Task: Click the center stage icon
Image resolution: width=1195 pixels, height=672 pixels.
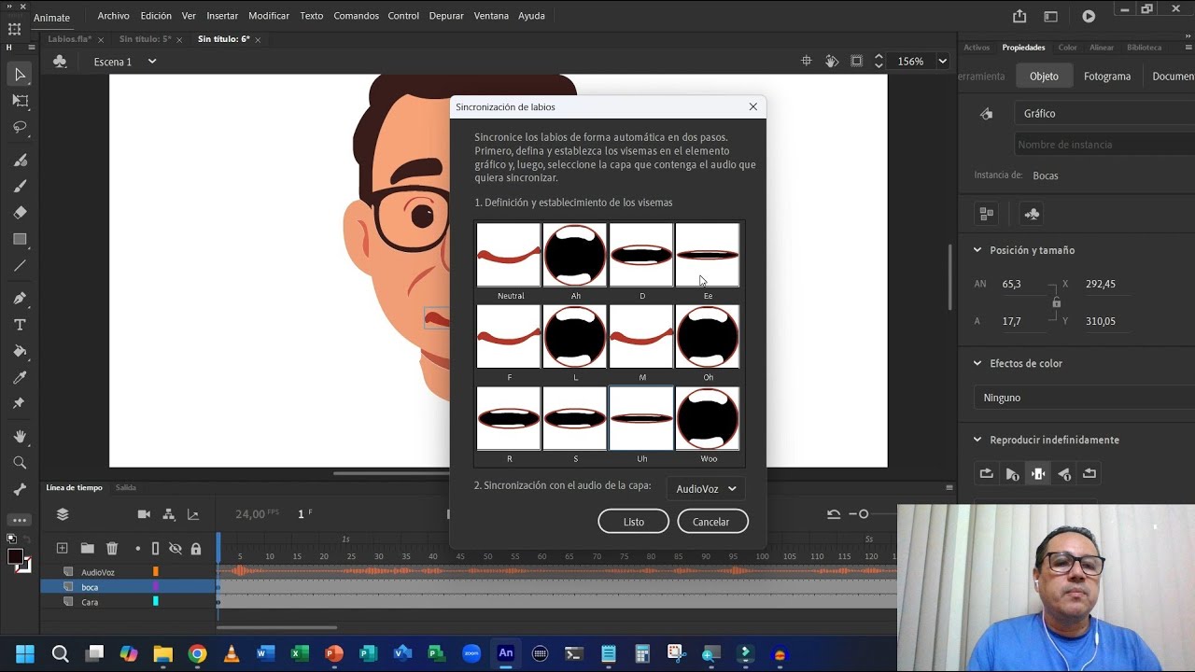Action: (807, 61)
